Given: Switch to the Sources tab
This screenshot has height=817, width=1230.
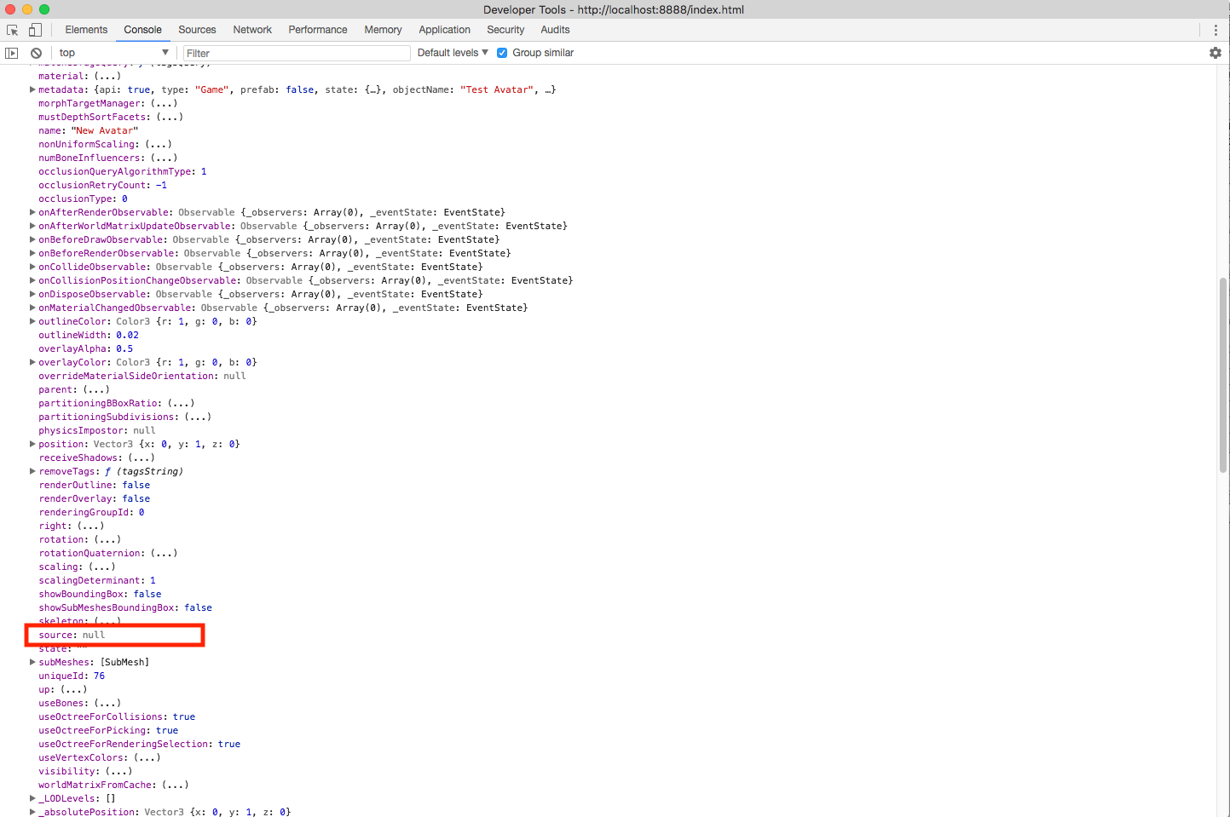Looking at the screenshot, I should point(197,30).
